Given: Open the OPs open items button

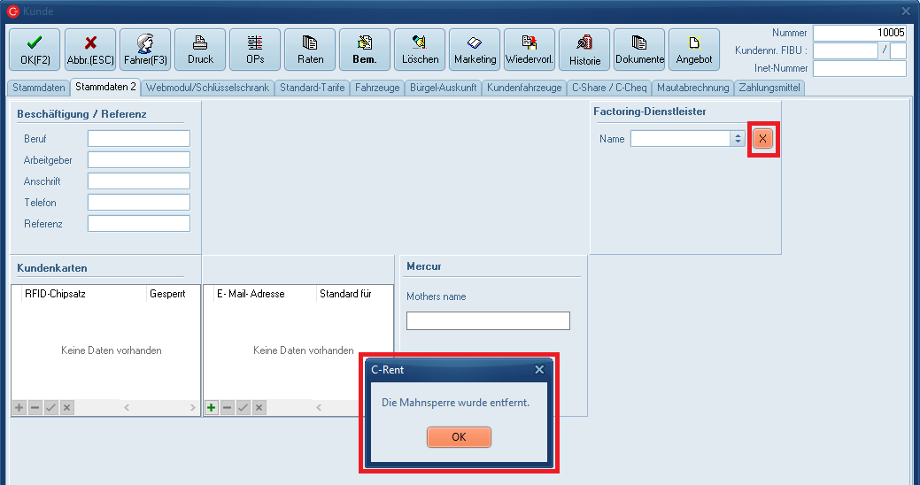Looking at the screenshot, I should coord(255,50).
